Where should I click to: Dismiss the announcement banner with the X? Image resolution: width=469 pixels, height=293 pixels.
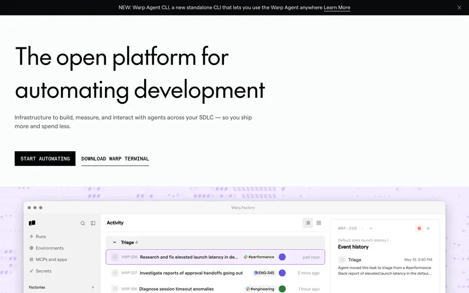[459, 8]
